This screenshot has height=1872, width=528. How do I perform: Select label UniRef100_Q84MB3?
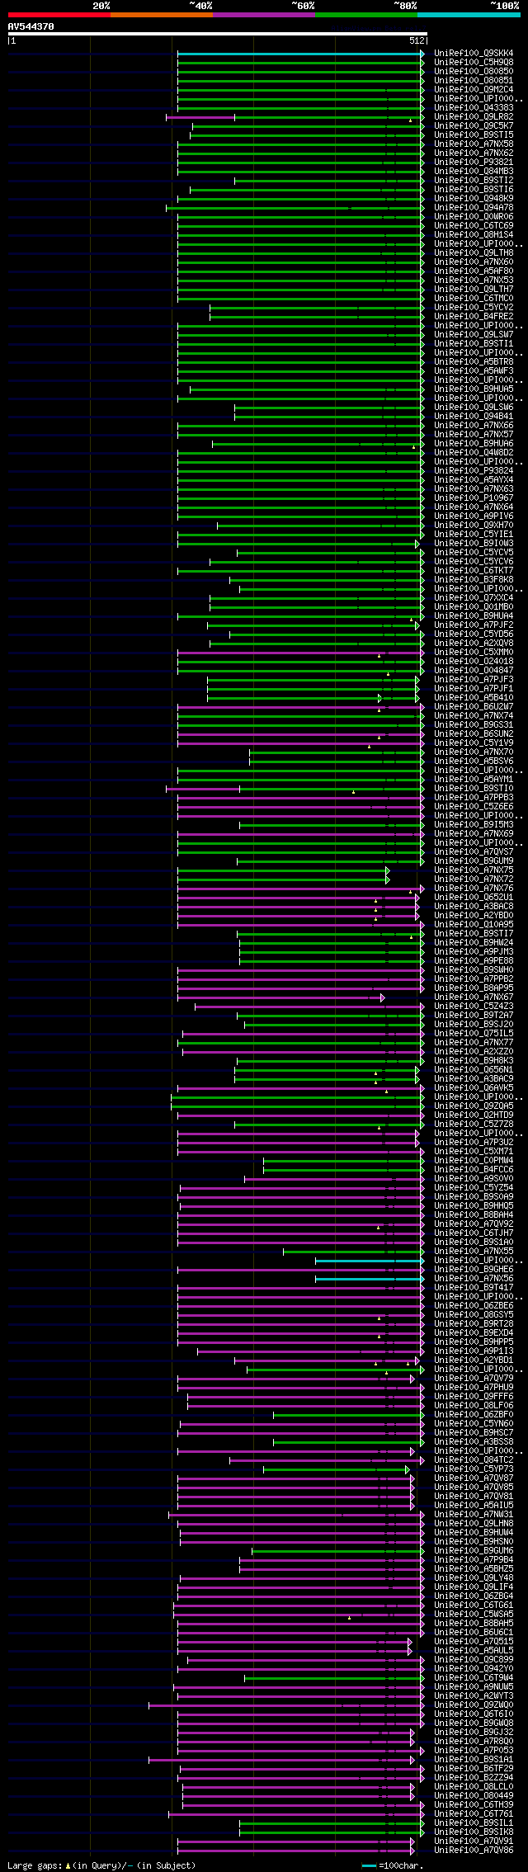pyautogui.click(x=474, y=172)
